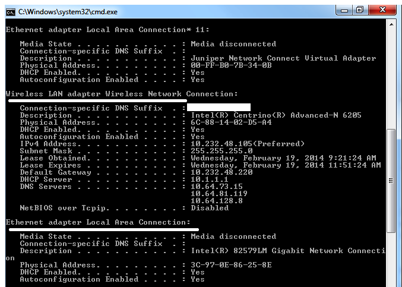Click the vertical scrollbar thumb
402x287 pixels.
tap(390, 178)
